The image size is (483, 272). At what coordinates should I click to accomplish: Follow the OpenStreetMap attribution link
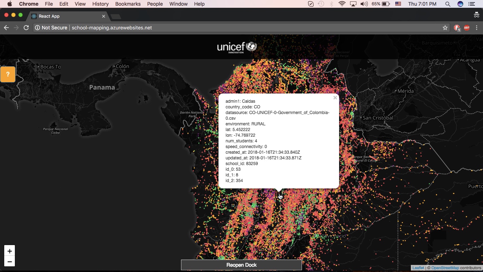pos(445,268)
